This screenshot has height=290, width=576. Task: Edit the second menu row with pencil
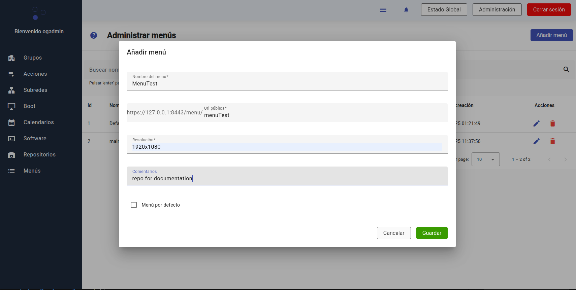click(x=536, y=141)
